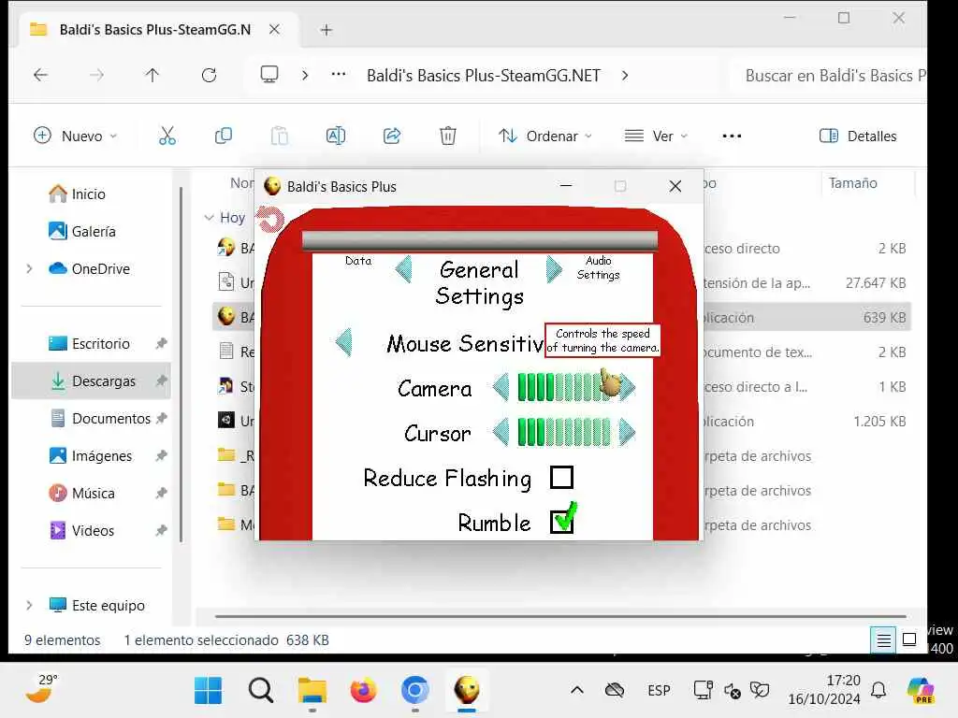This screenshot has height=718, width=958.
Task: Click left arrow beside Mouse Sensitivity
Action: click(344, 342)
